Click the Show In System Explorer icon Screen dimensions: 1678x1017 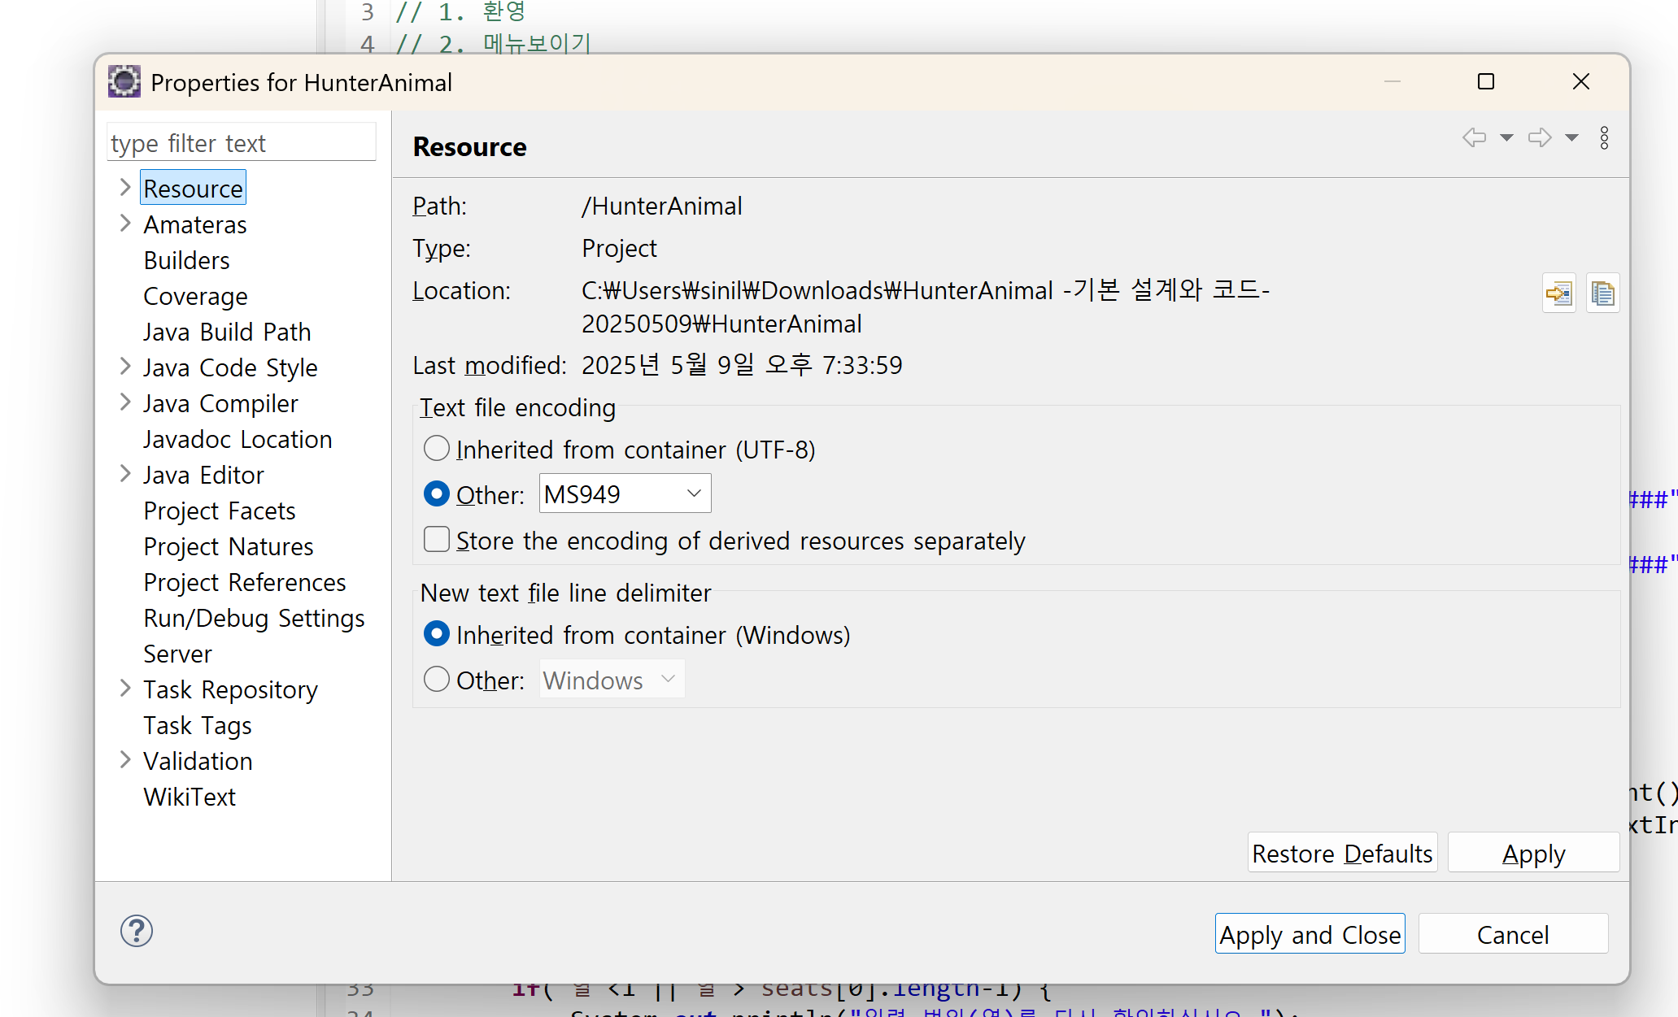[1558, 293]
